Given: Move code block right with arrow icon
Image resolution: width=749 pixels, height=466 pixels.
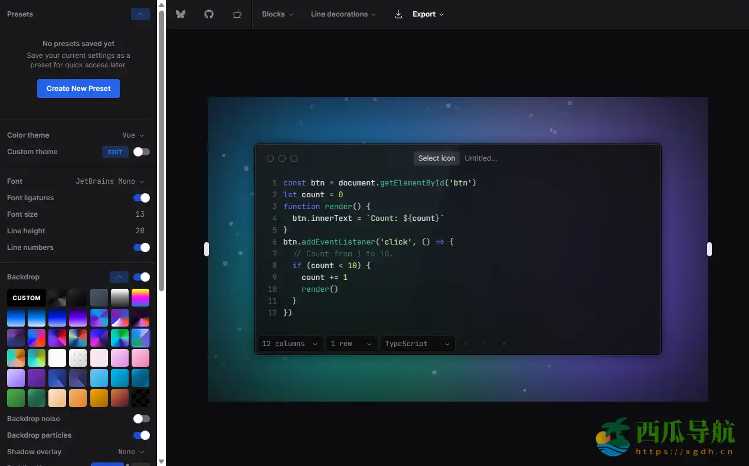Looking at the screenshot, I should (x=485, y=344).
